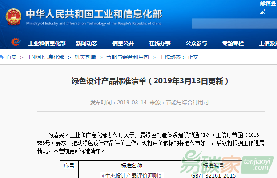
Task: Click 工业和信息化部 breadcrumb link
Action: click(x=46, y=57)
